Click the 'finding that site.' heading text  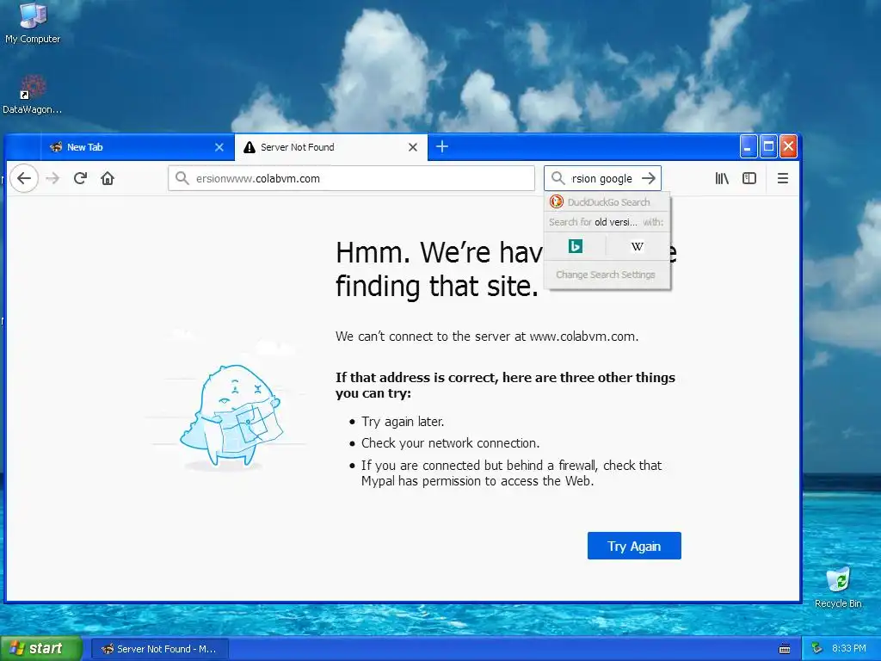436,286
